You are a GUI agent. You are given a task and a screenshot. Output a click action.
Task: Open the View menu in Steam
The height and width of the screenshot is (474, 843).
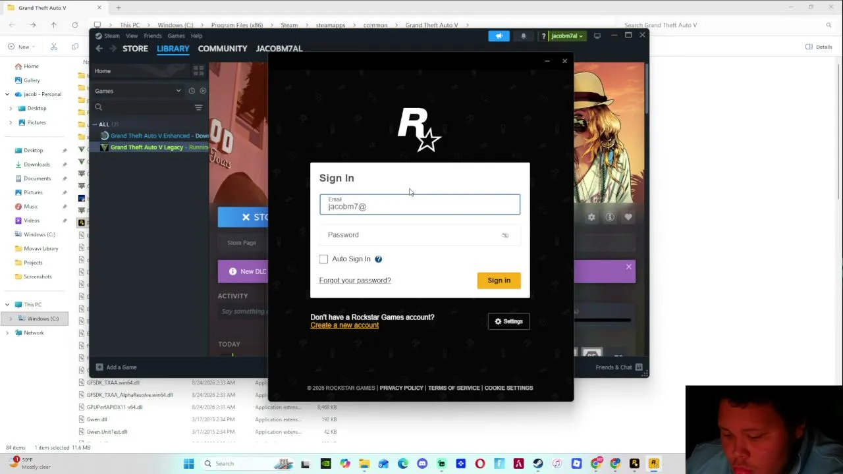click(132, 36)
